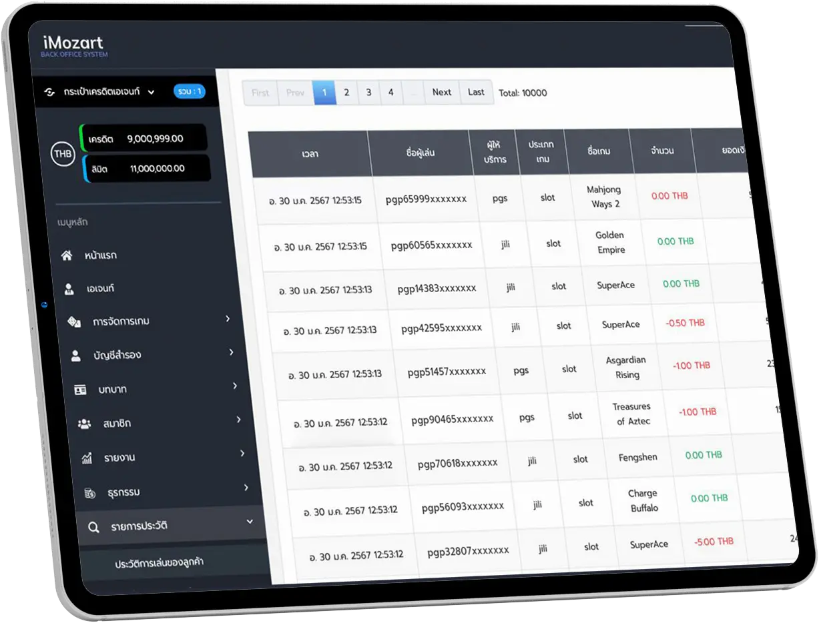819x623 pixels.
Task: Go to page 3 in pagination
Action: pos(368,93)
